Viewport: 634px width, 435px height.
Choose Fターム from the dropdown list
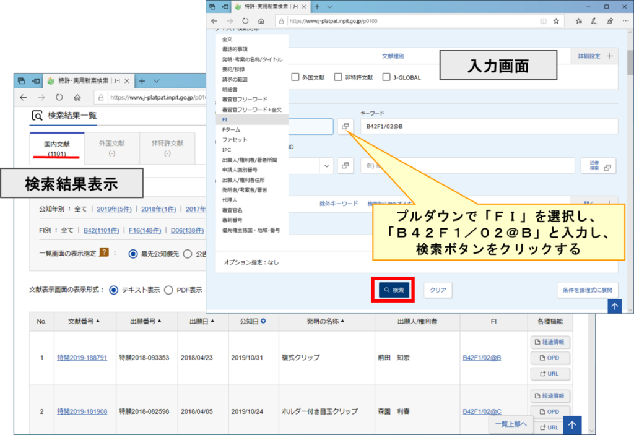[231, 129]
